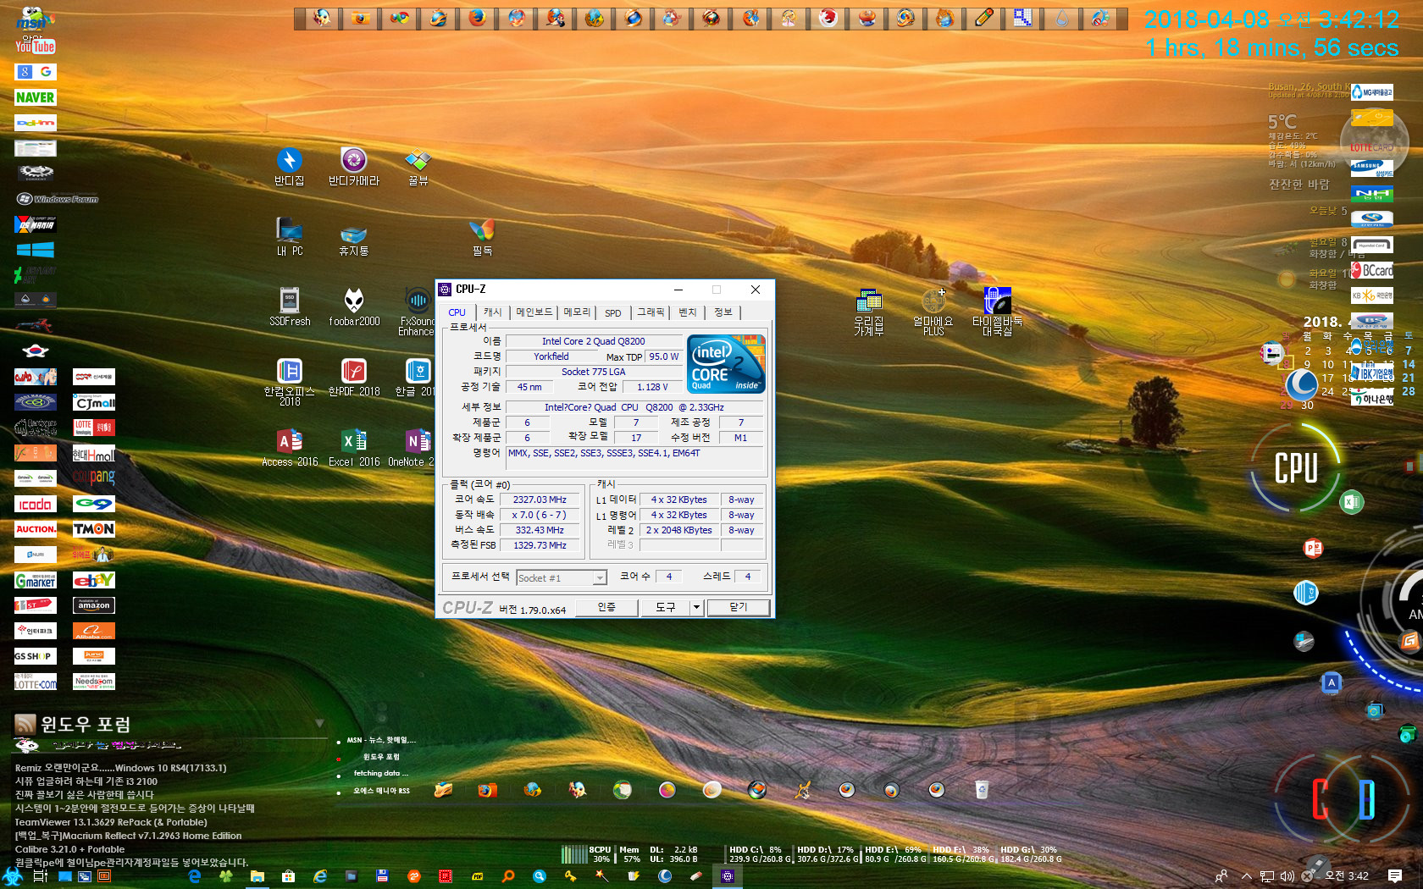The height and width of the screenshot is (889, 1423).
Task: Click the 2327.03 MHz core speed value
Action: 540,500
